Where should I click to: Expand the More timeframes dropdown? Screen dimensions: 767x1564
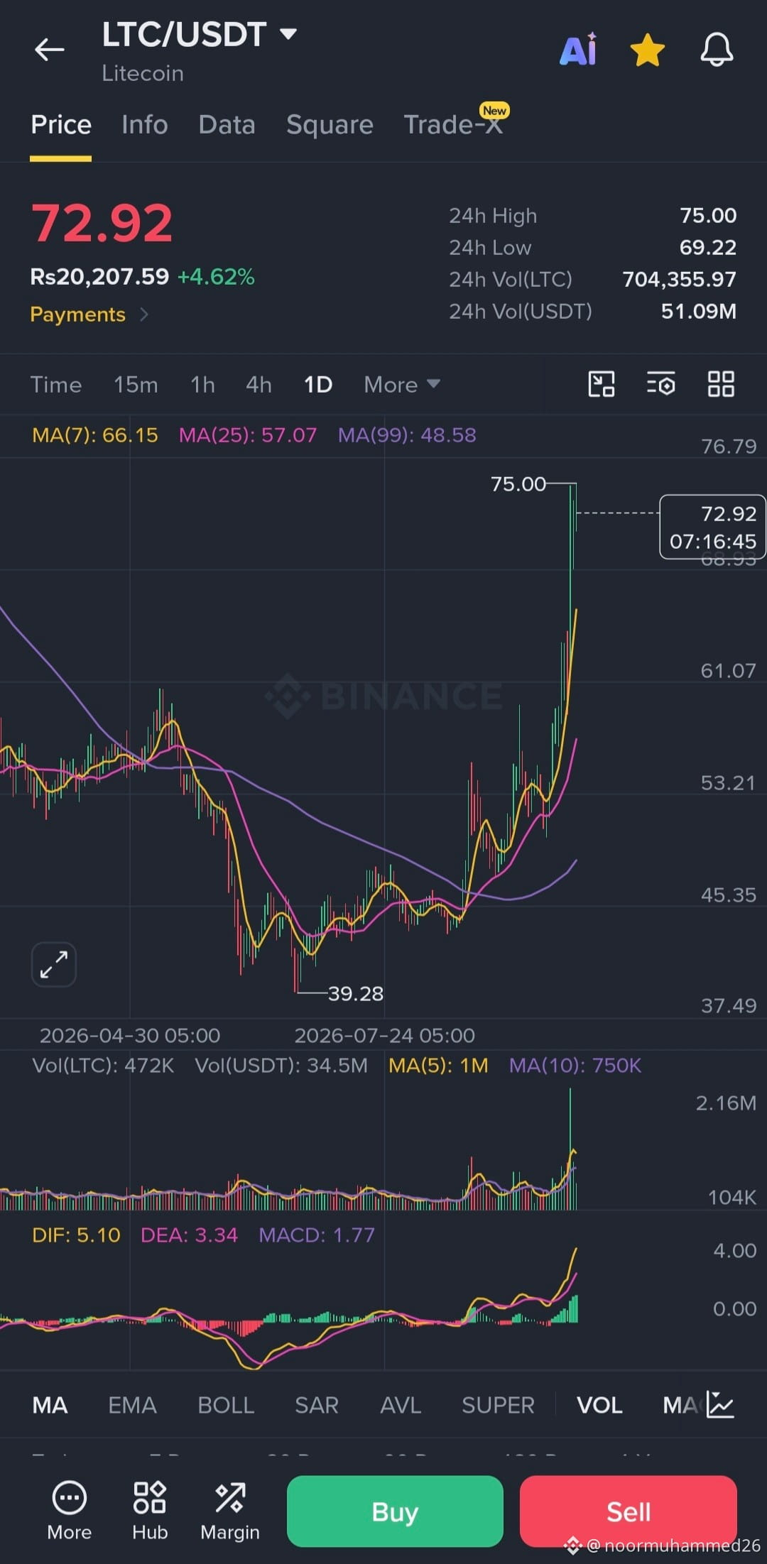[402, 384]
